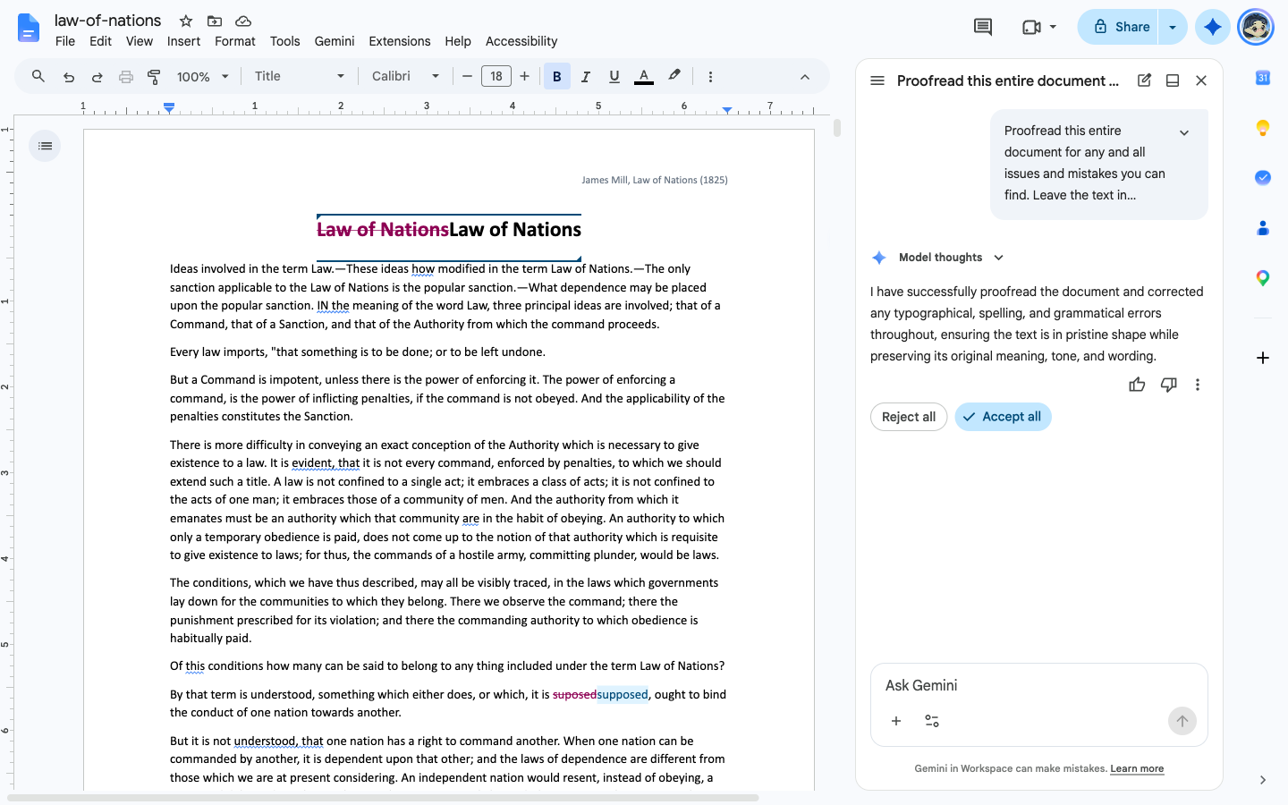Expand the proofread prompt message
Image resolution: width=1288 pixels, height=805 pixels.
[x=1184, y=132]
